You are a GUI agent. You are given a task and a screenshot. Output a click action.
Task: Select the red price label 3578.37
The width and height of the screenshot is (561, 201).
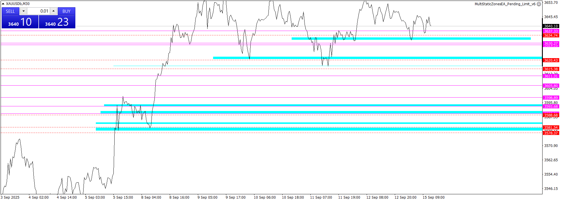[551, 133]
